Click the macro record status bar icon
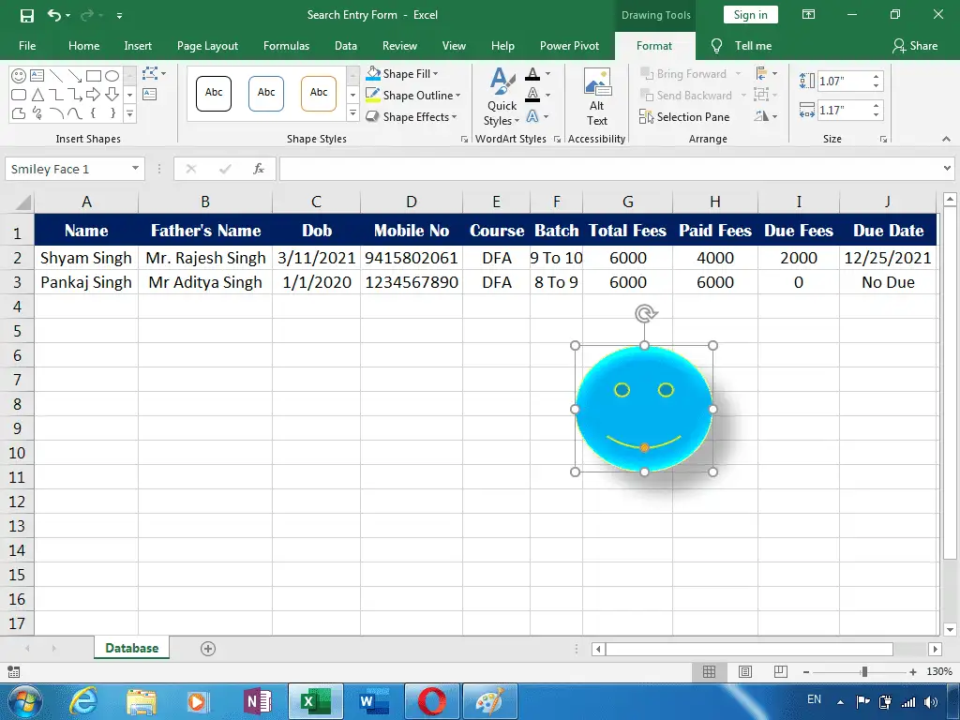The width and height of the screenshot is (960, 720). pos(13,671)
